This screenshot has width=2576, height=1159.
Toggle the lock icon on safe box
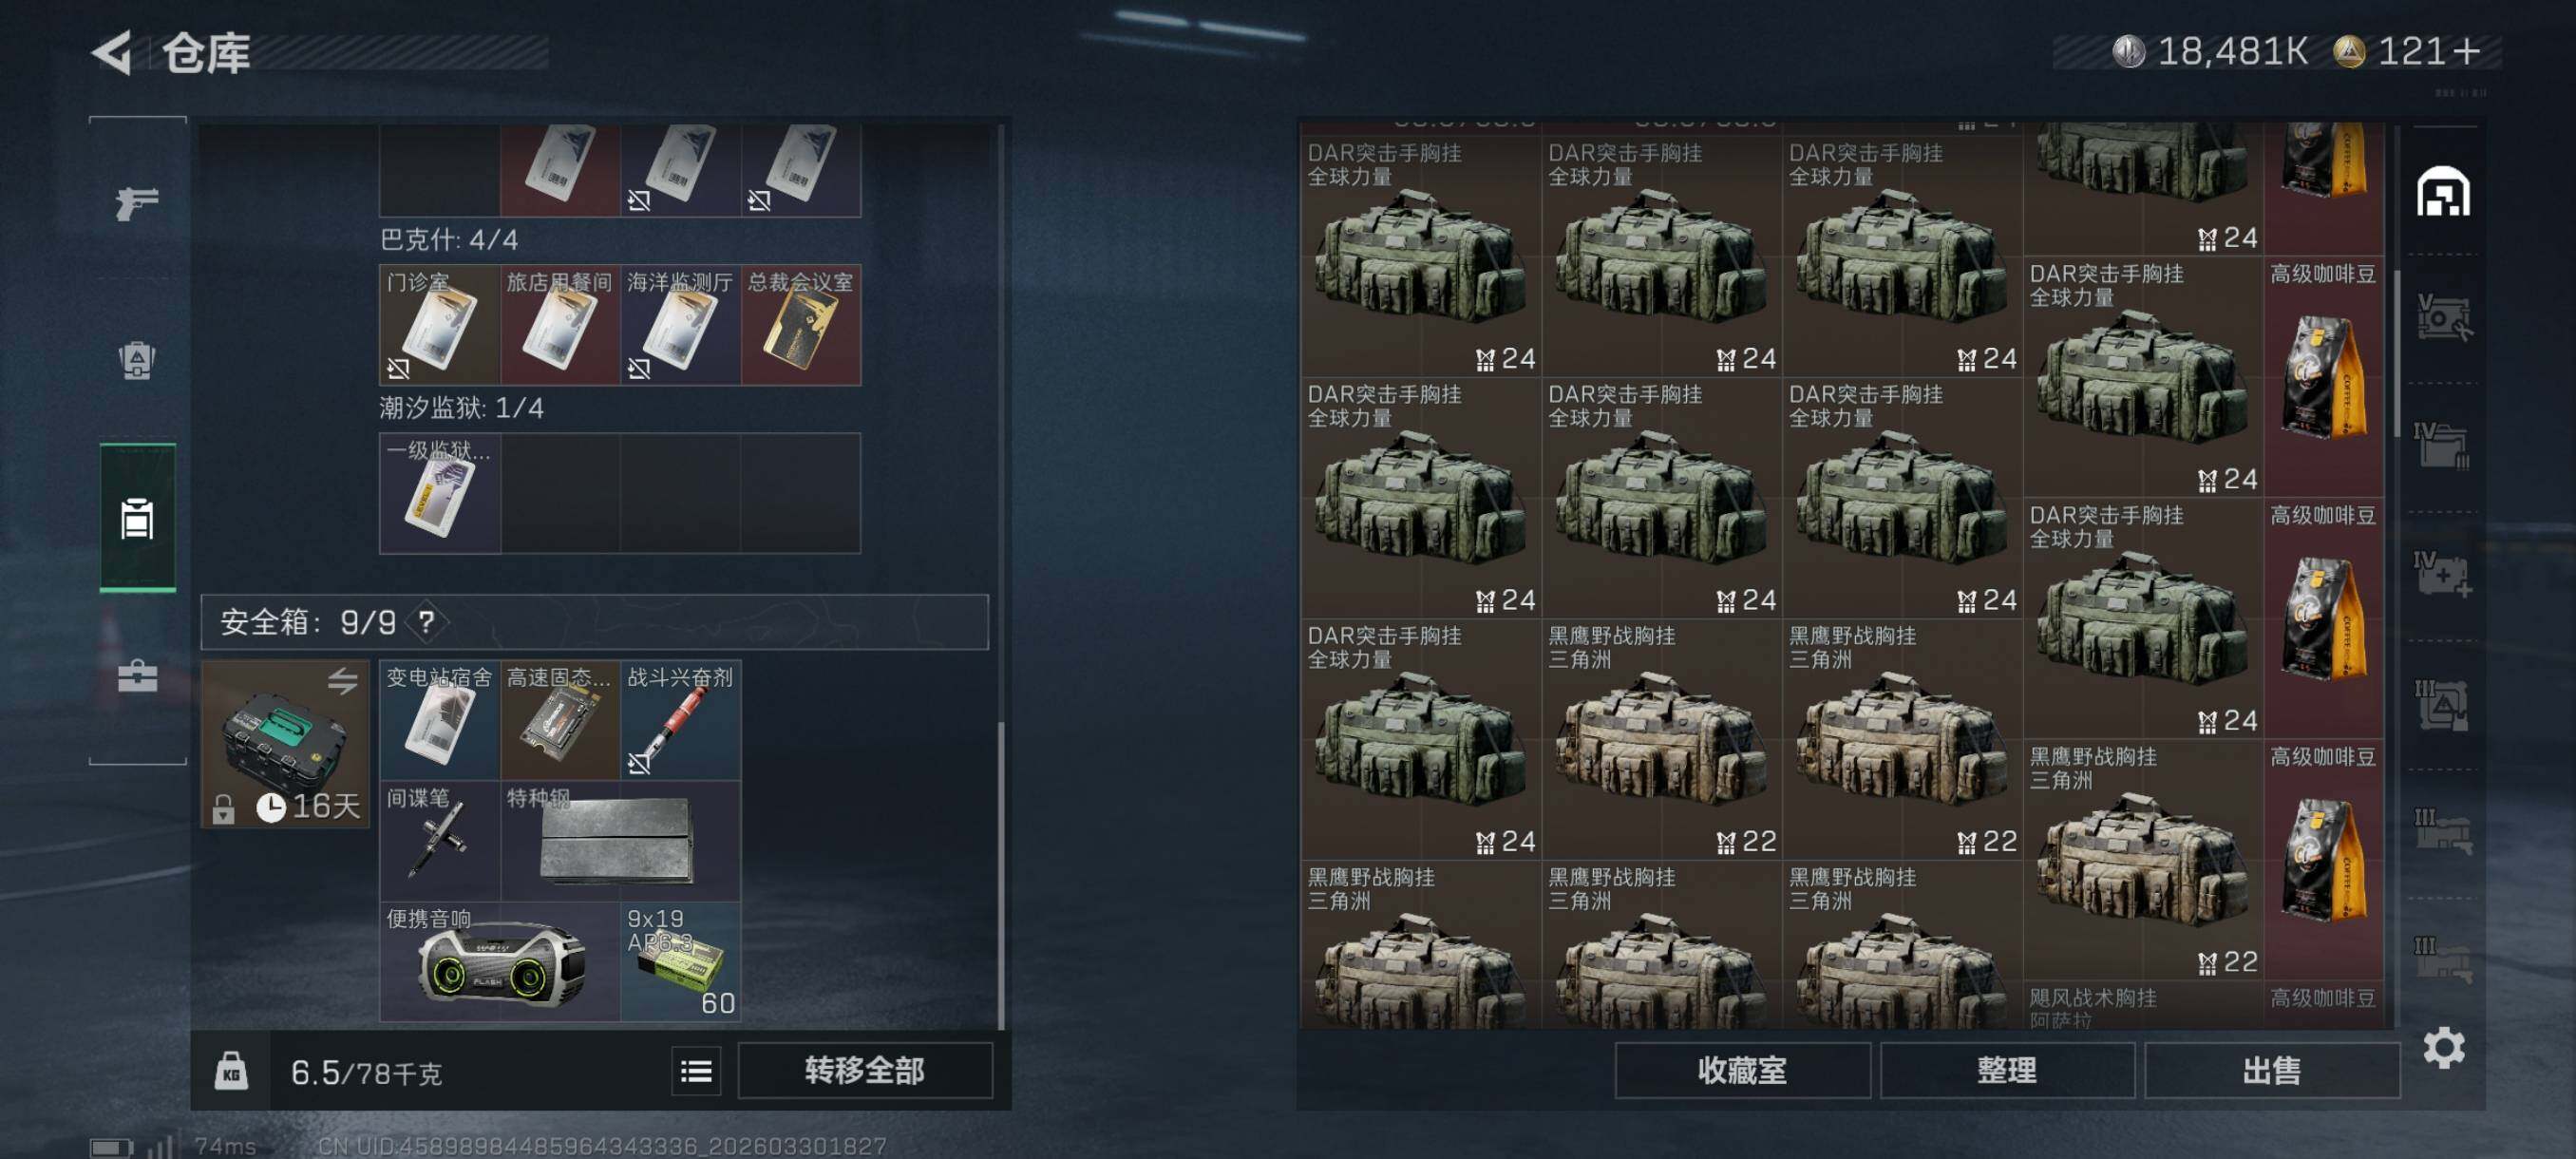pyautogui.click(x=223, y=808)
